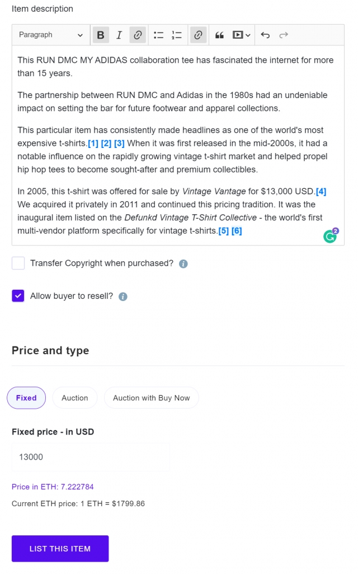358x574 pixels.
Task: Click the link icon right of Italic
Action: [138, 35]
